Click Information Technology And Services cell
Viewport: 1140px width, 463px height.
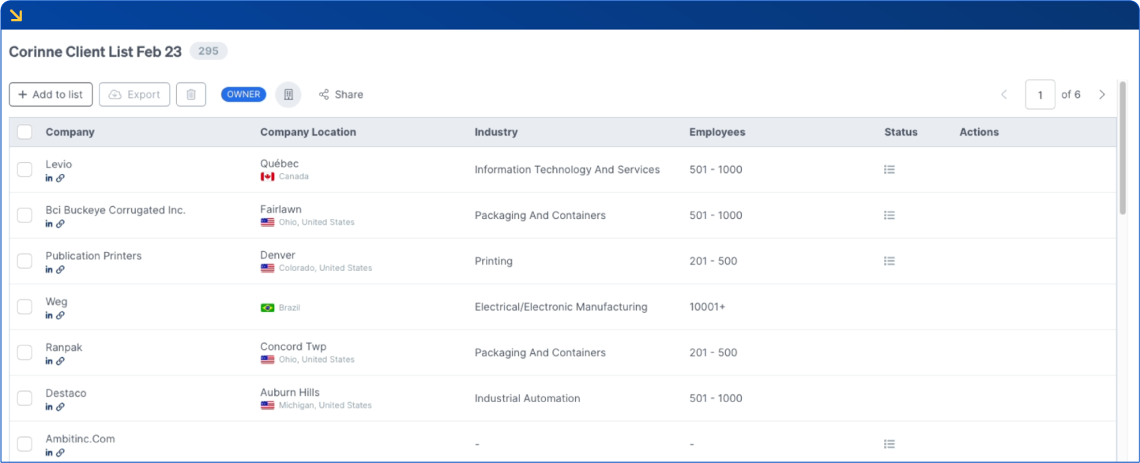pos(567,169)
